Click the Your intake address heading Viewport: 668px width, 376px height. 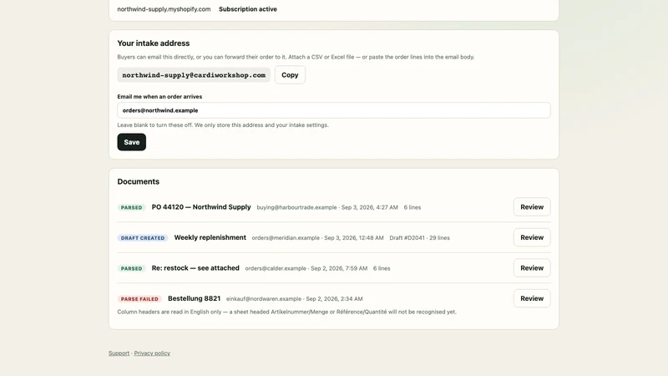tap(154, 43)
